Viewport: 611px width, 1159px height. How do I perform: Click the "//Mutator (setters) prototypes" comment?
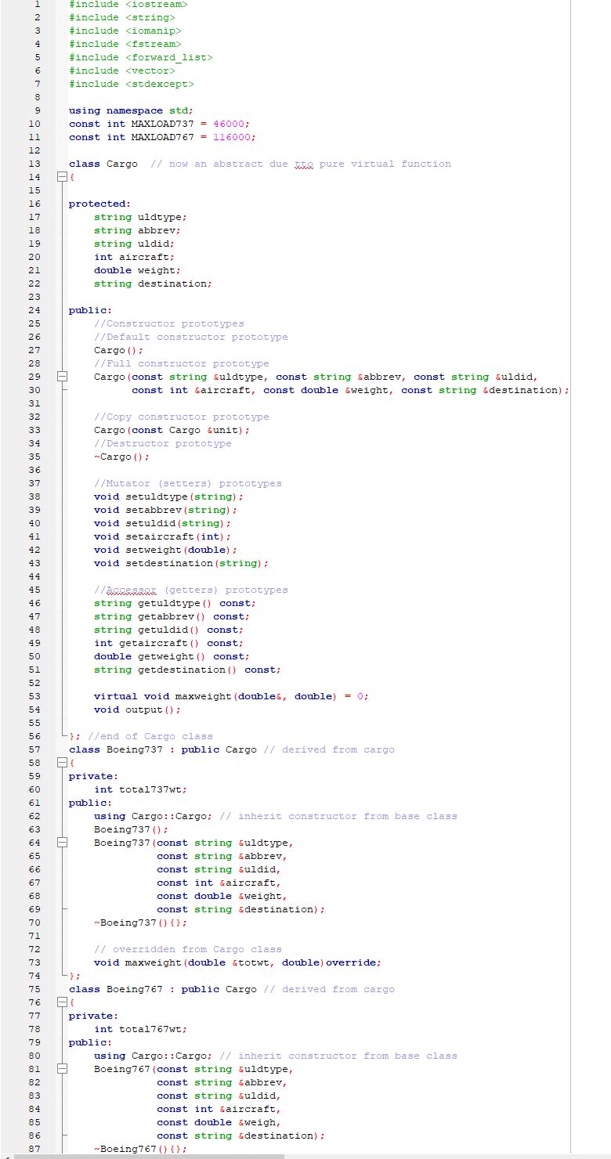[x=188, y=483]
